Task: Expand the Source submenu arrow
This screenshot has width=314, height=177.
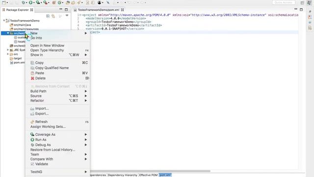Action: (x=86, y=96)
